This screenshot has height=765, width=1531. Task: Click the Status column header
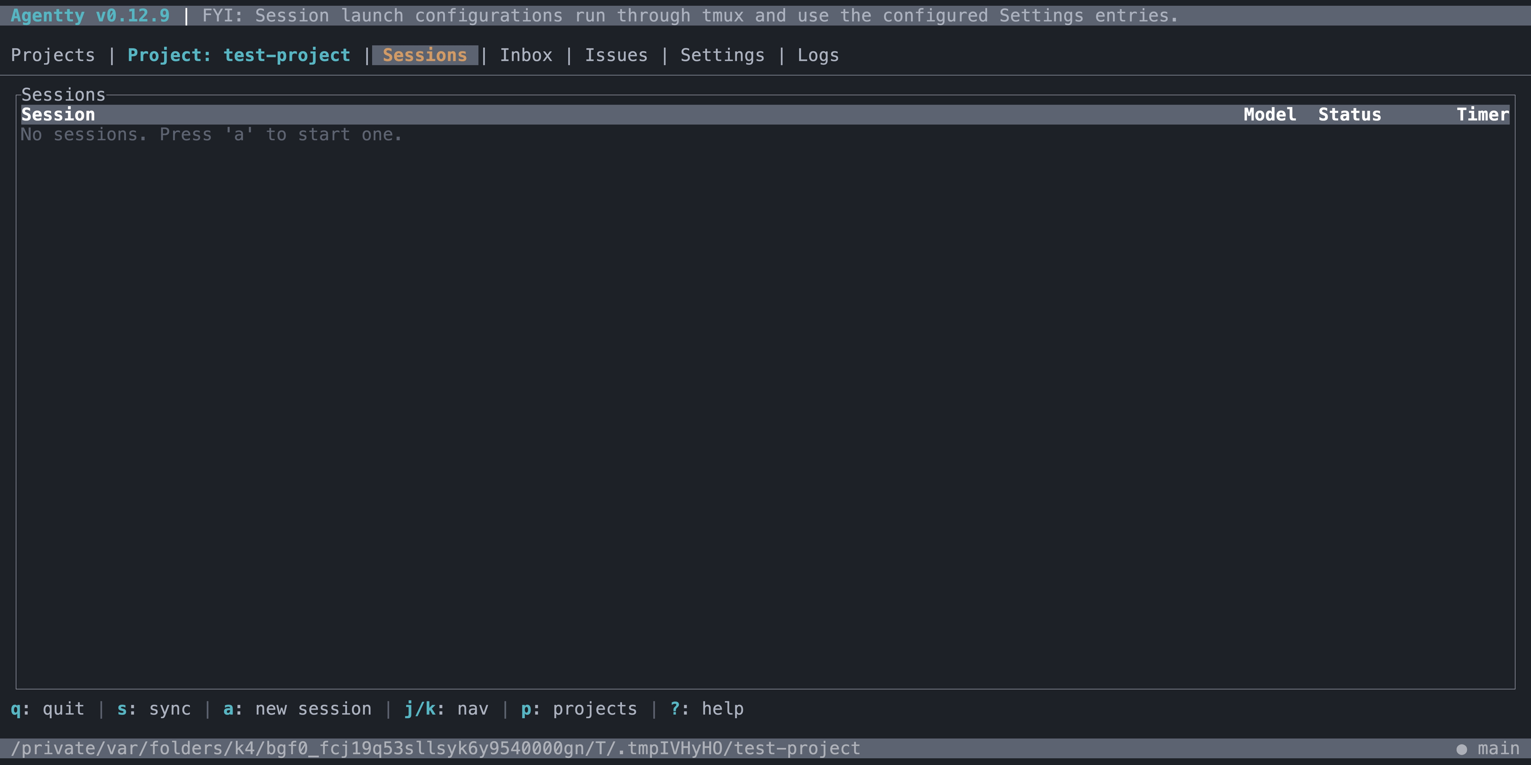tap(1350, 115)
